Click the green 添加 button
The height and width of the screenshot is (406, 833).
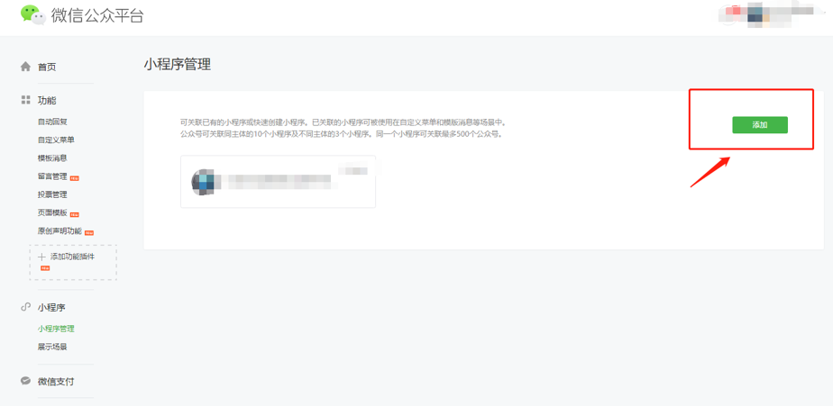(760, 125)
